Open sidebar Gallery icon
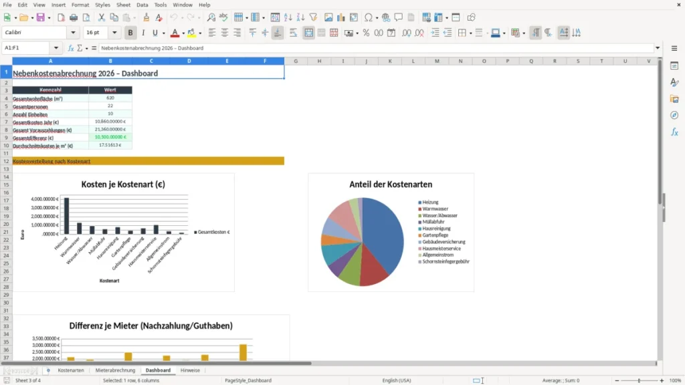This screenshot has height=385, width=685. click(674, 99)
